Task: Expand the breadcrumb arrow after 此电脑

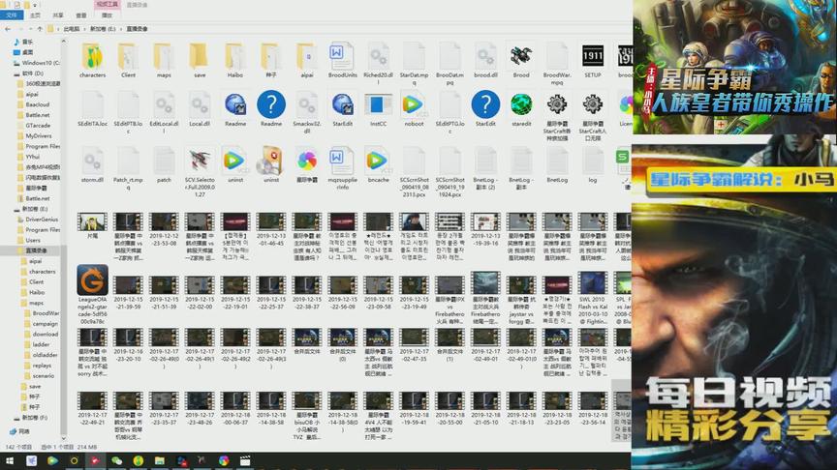Action: point(84,29)
